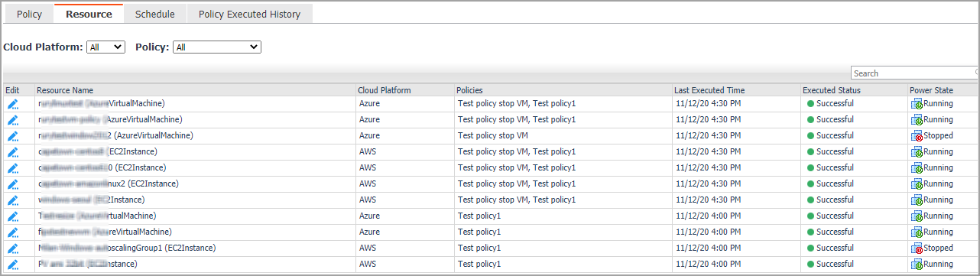The width and height of the screenshot is (980, 276).
Task: Click Running power icon for resource ending '0 (EC2Instance)'
Action: (917, 168)
